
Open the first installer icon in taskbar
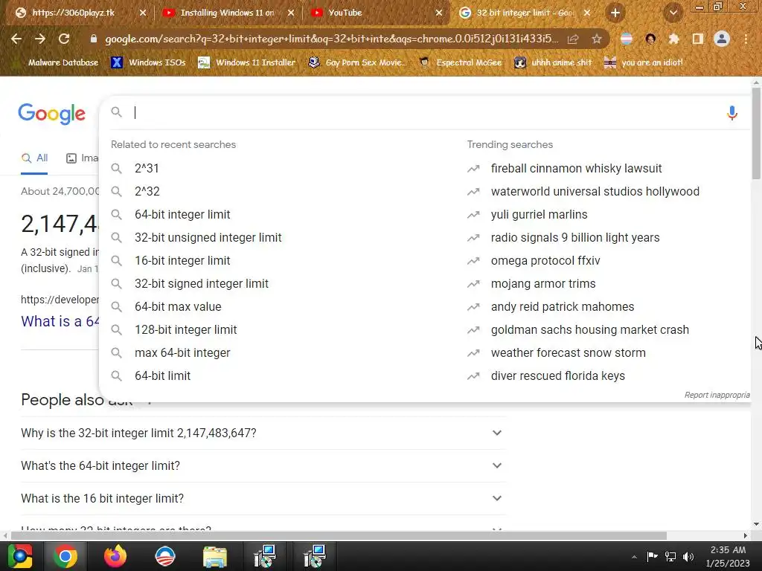click(265, 556)
